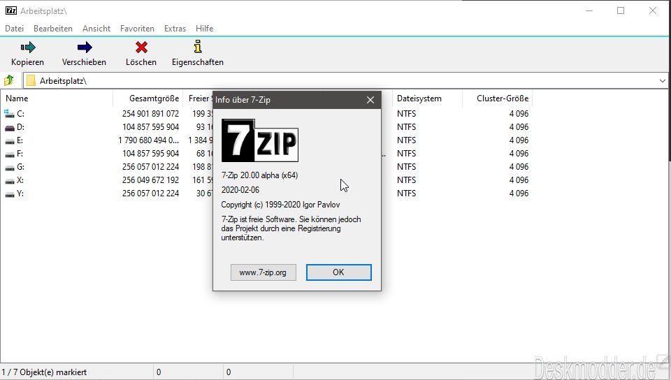The width and height of the screenshot is (671, 380).
Task: Open the Ansicht menu
Action: pyautogui.click(x=96, y=28)
